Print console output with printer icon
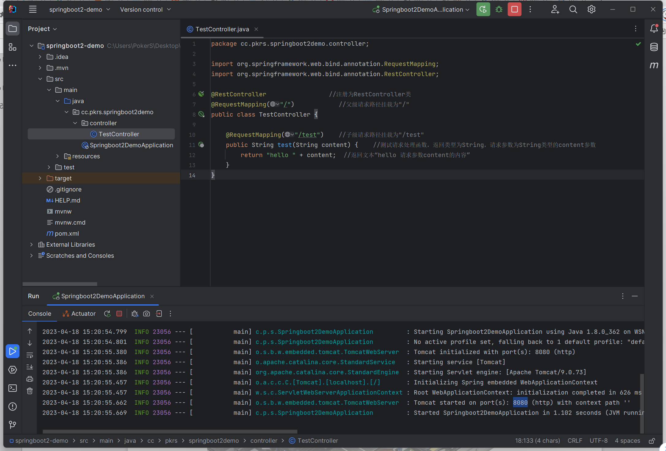 tap(30, 379)
